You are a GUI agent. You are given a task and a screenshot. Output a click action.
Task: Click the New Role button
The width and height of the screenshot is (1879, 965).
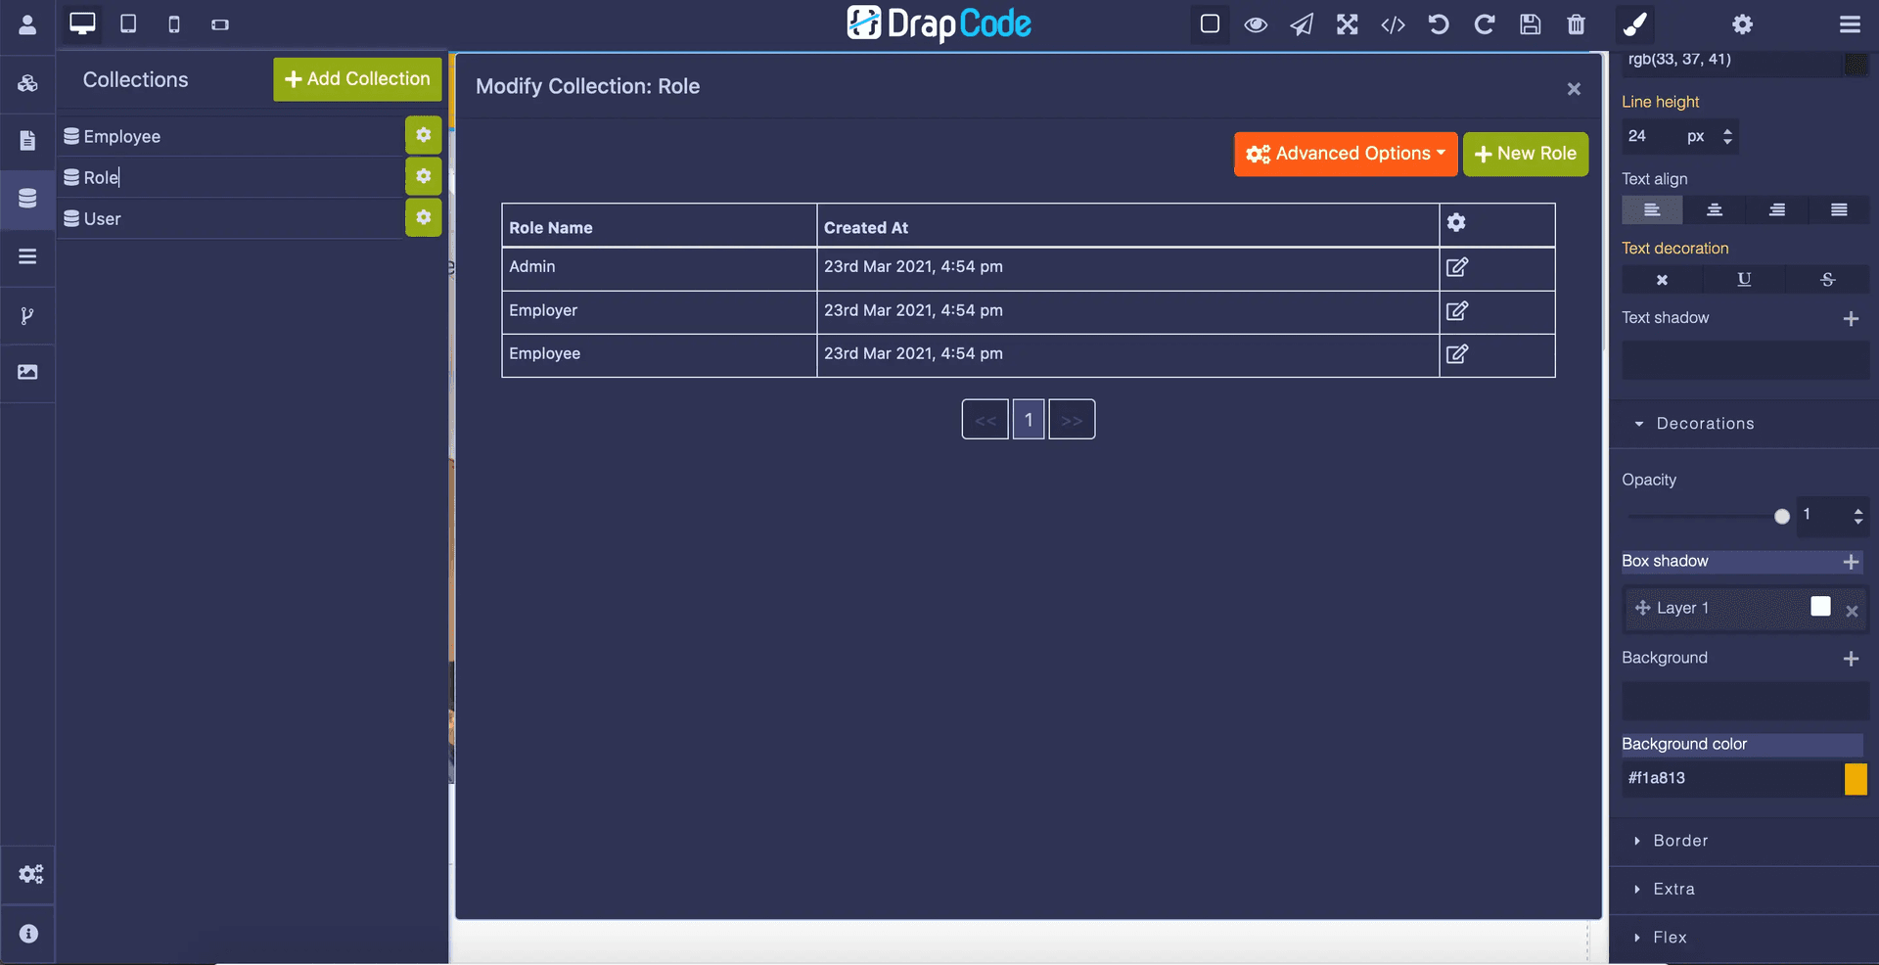[1525, 154]
